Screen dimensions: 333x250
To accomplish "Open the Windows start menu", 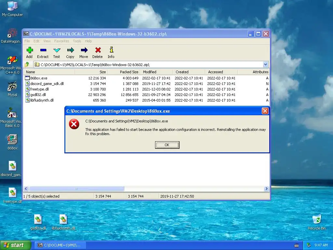I will coord(16,245).
